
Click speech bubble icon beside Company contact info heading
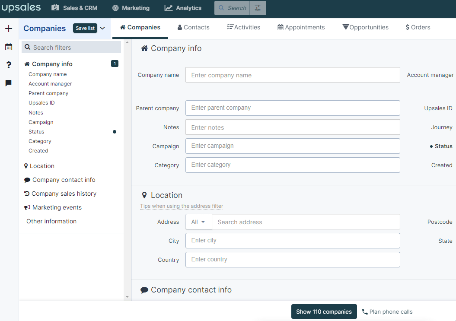(x=144, y=290)
